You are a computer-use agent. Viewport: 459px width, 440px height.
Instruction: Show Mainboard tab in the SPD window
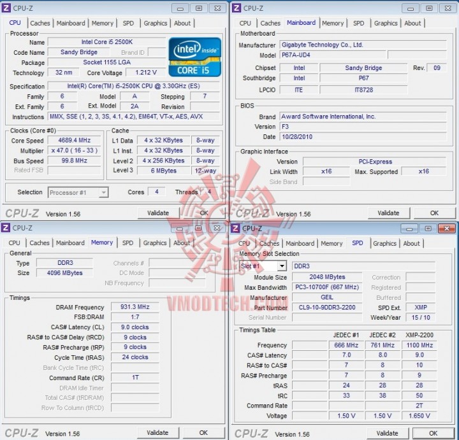300,243
